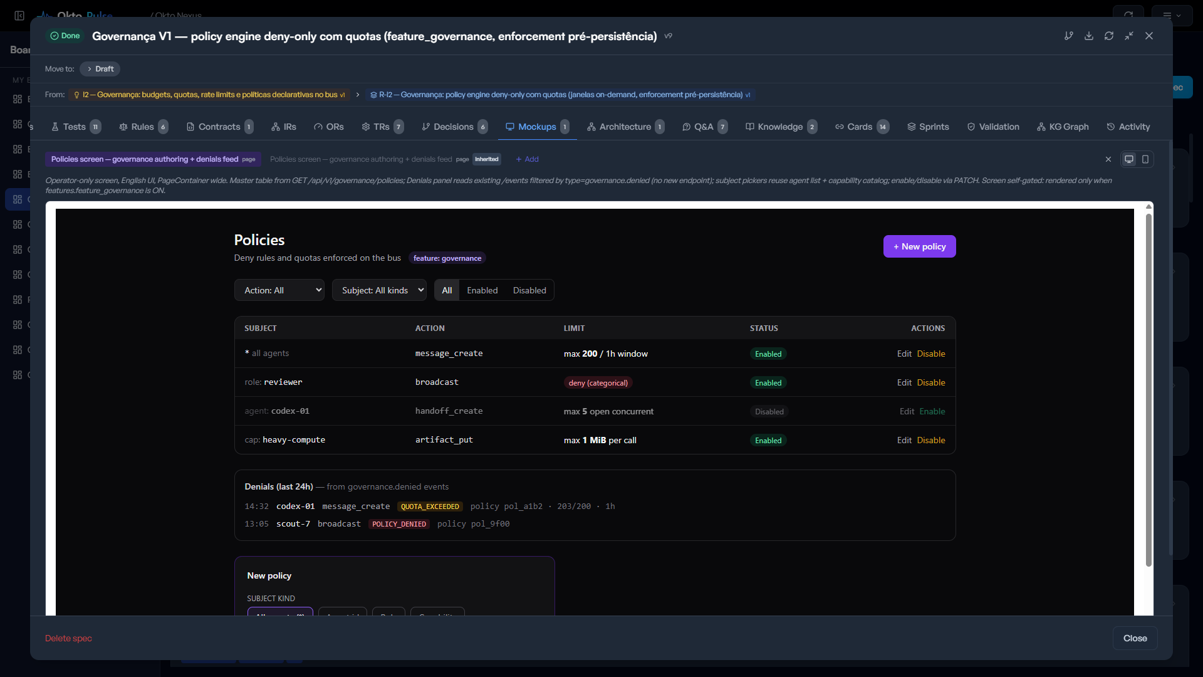Image resolution: width=1203 pixels, height=677 pixels.
Task: Open the I2 Governança ideation source chip
Action: pyautogui.click(x=209, y=95)
